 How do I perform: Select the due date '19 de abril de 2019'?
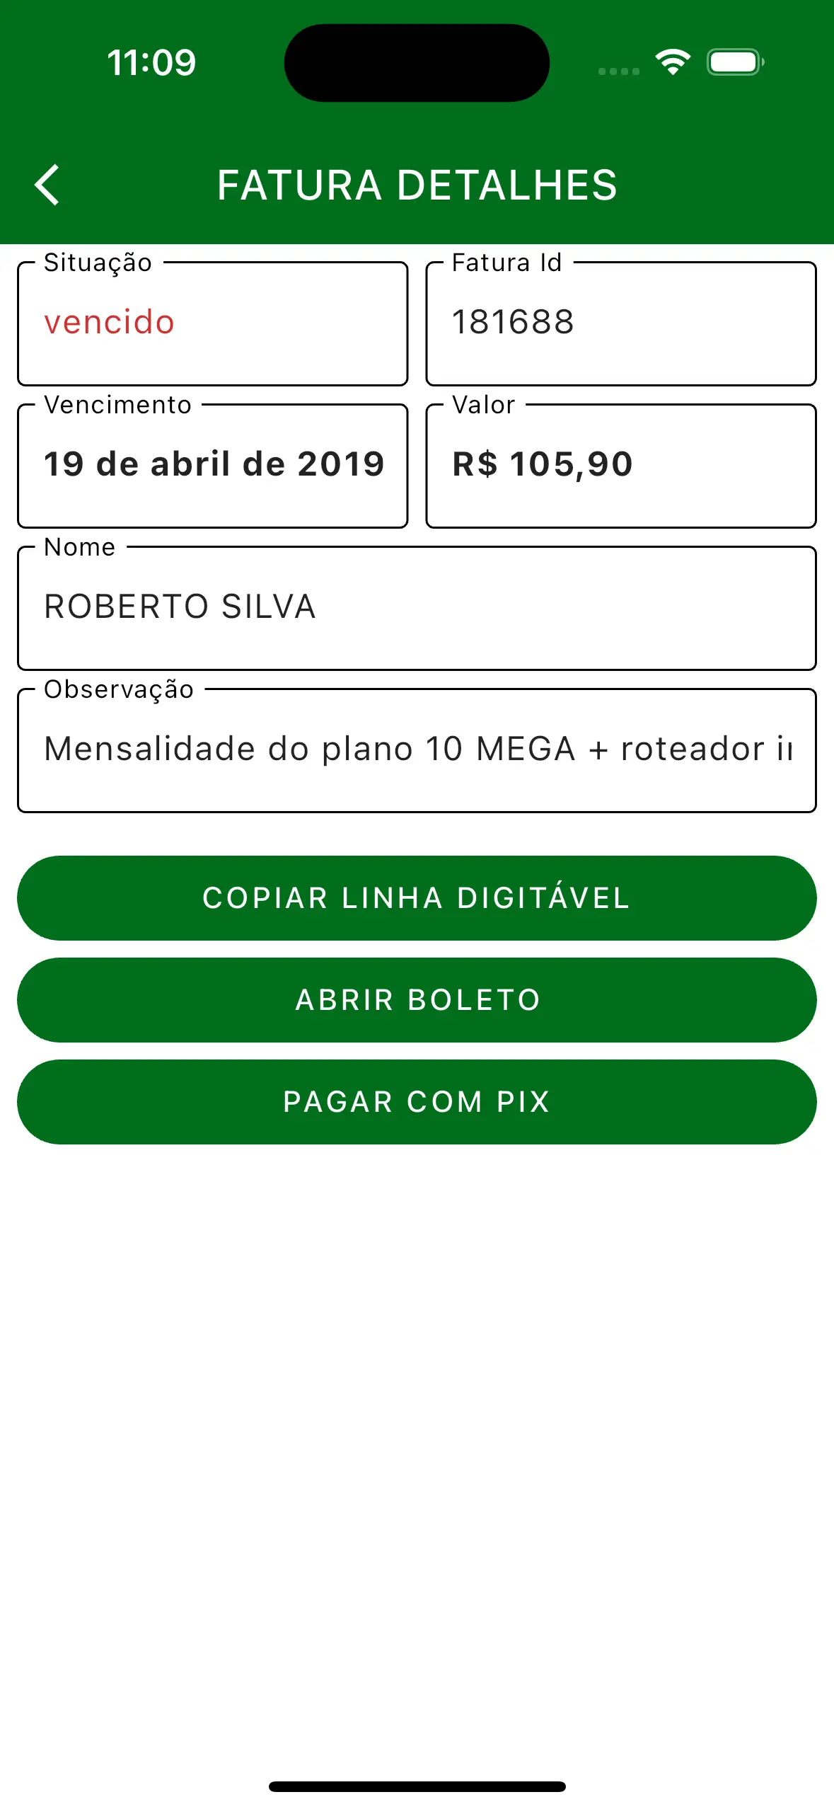tap(214, 464)
